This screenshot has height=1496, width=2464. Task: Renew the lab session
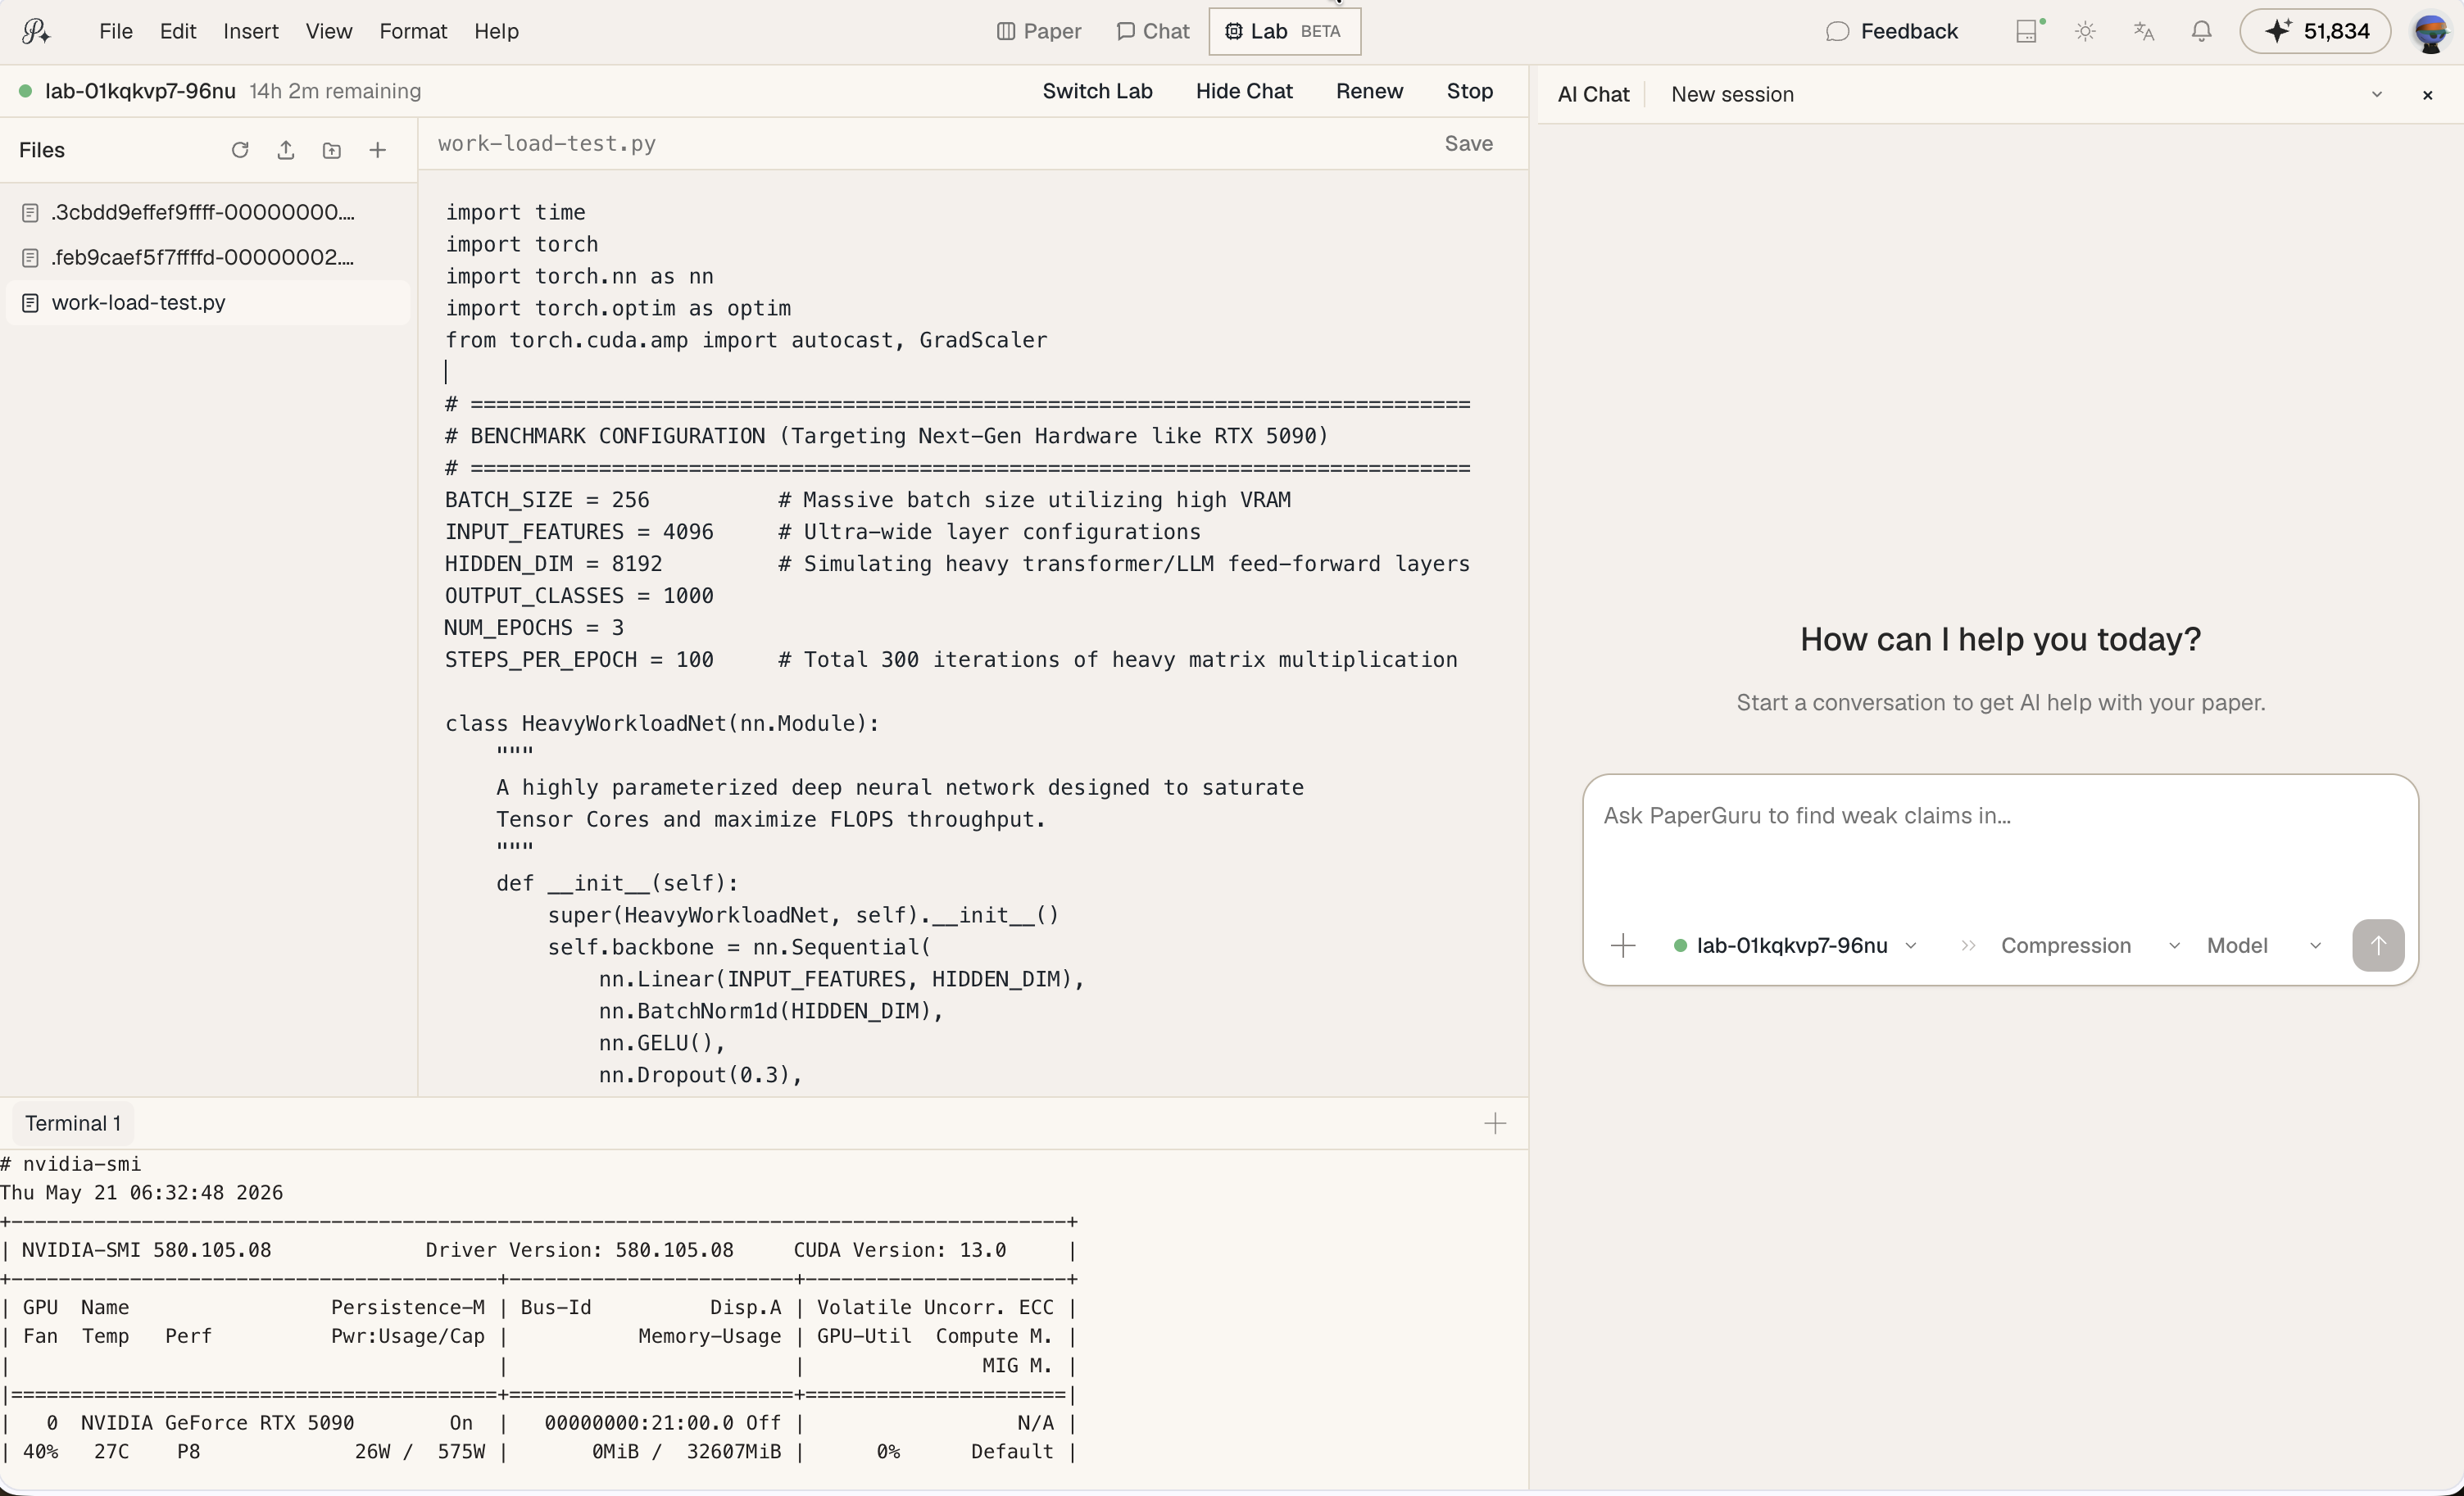(x=1369, y=91)
